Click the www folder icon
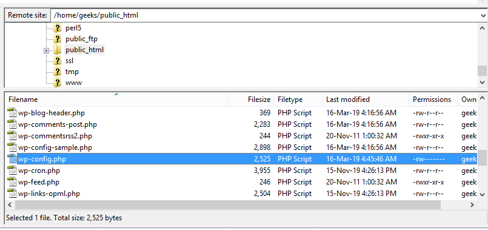 pos(57,83)
